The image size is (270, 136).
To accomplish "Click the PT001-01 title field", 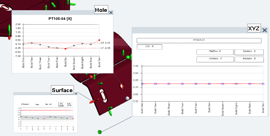I will [x=199, y=40].
